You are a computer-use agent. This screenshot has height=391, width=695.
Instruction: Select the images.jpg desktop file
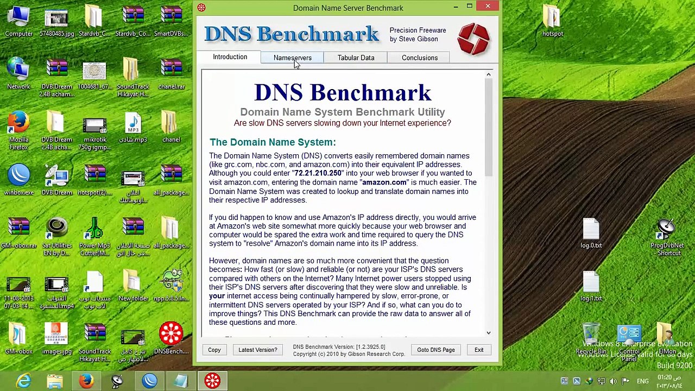tap(56, 339)
